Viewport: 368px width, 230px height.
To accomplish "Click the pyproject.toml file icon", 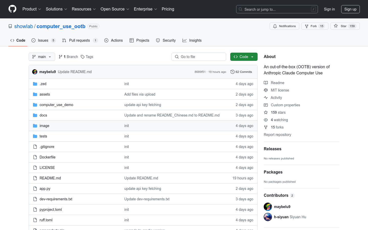I will (35, 210).
